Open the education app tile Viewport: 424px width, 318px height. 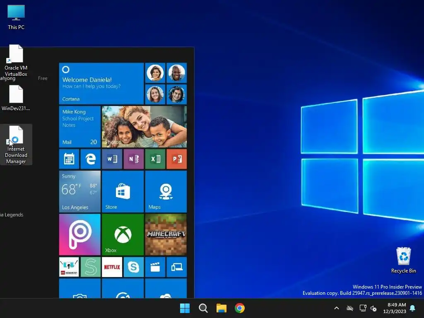[x=69, y=267]
